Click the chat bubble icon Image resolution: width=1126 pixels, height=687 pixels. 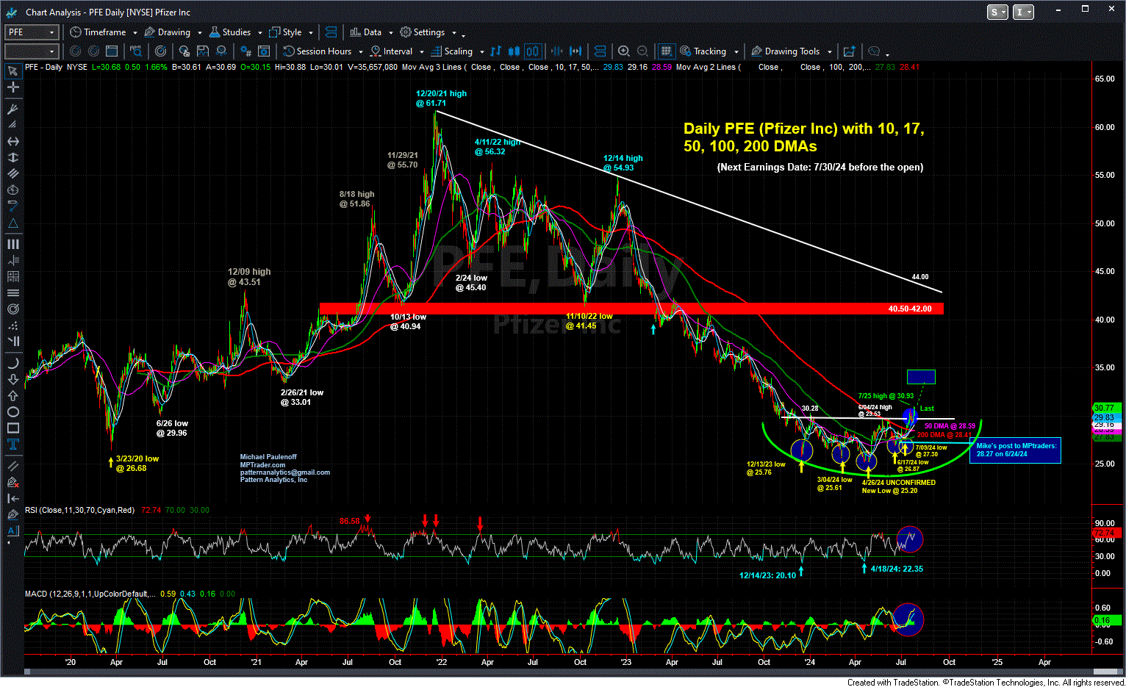coord(874,51)
